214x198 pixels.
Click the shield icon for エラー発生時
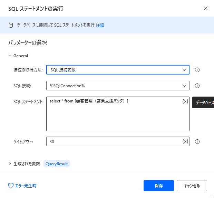click(11, 186)
